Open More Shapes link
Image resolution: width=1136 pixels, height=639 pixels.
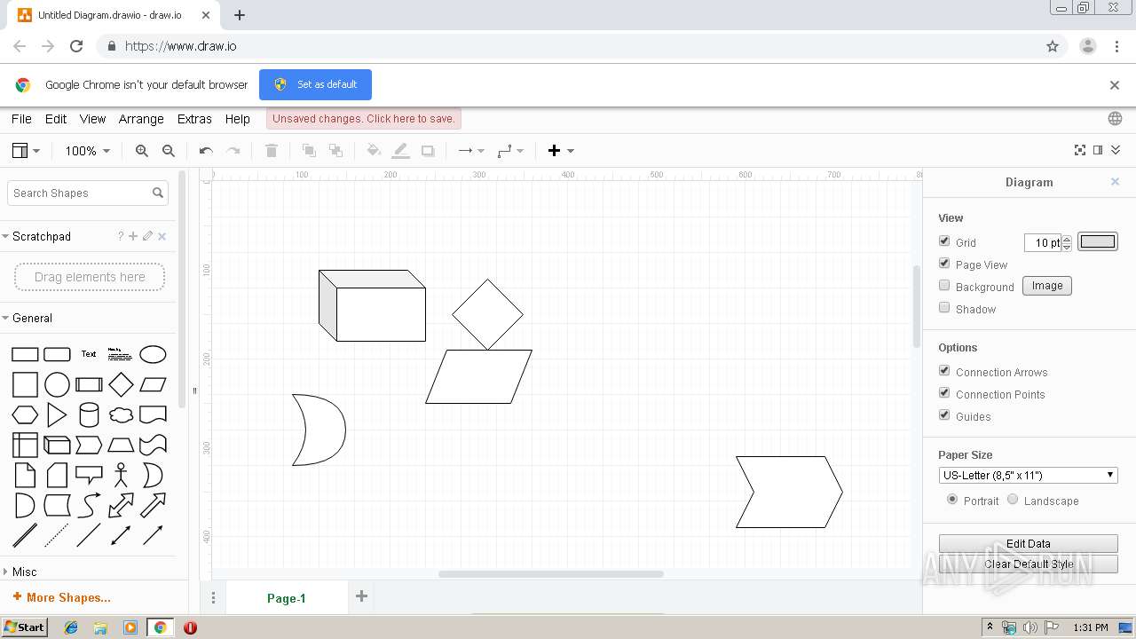coord(62,597)
